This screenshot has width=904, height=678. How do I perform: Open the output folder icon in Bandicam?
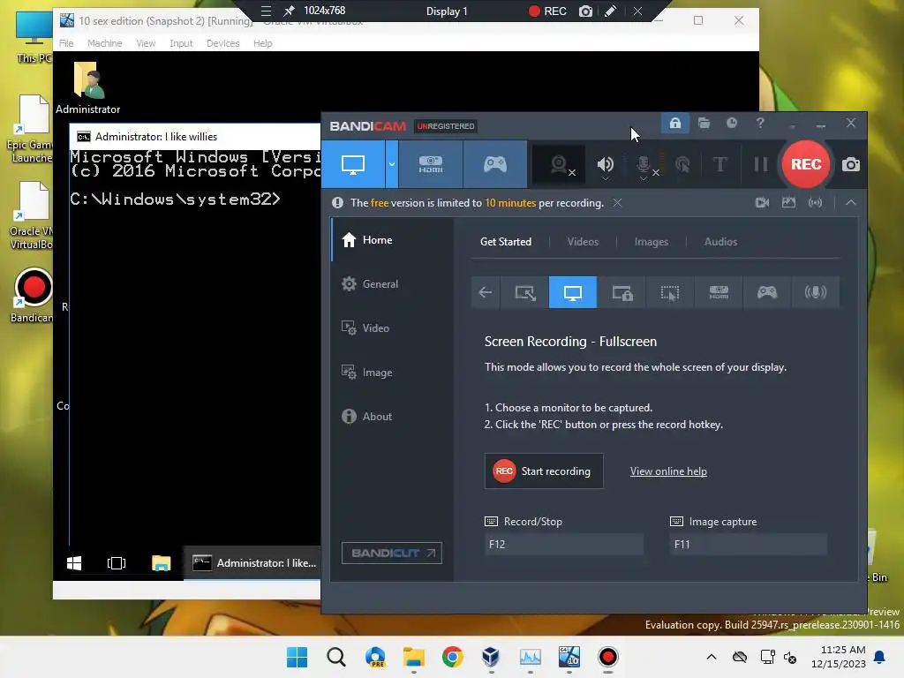tap(704, 123)
